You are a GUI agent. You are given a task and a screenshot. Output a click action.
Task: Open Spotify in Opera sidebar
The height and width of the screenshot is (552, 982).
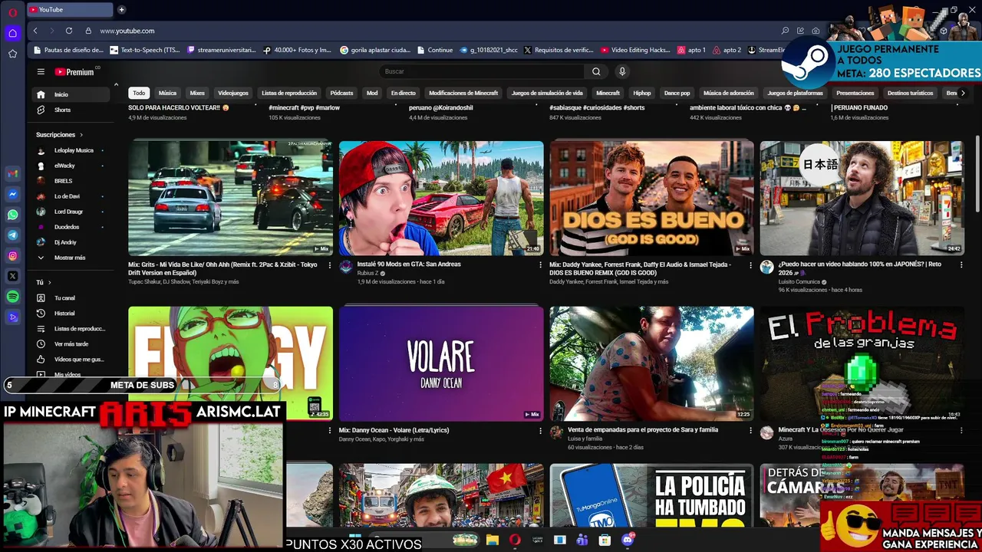tap(13, 296)
